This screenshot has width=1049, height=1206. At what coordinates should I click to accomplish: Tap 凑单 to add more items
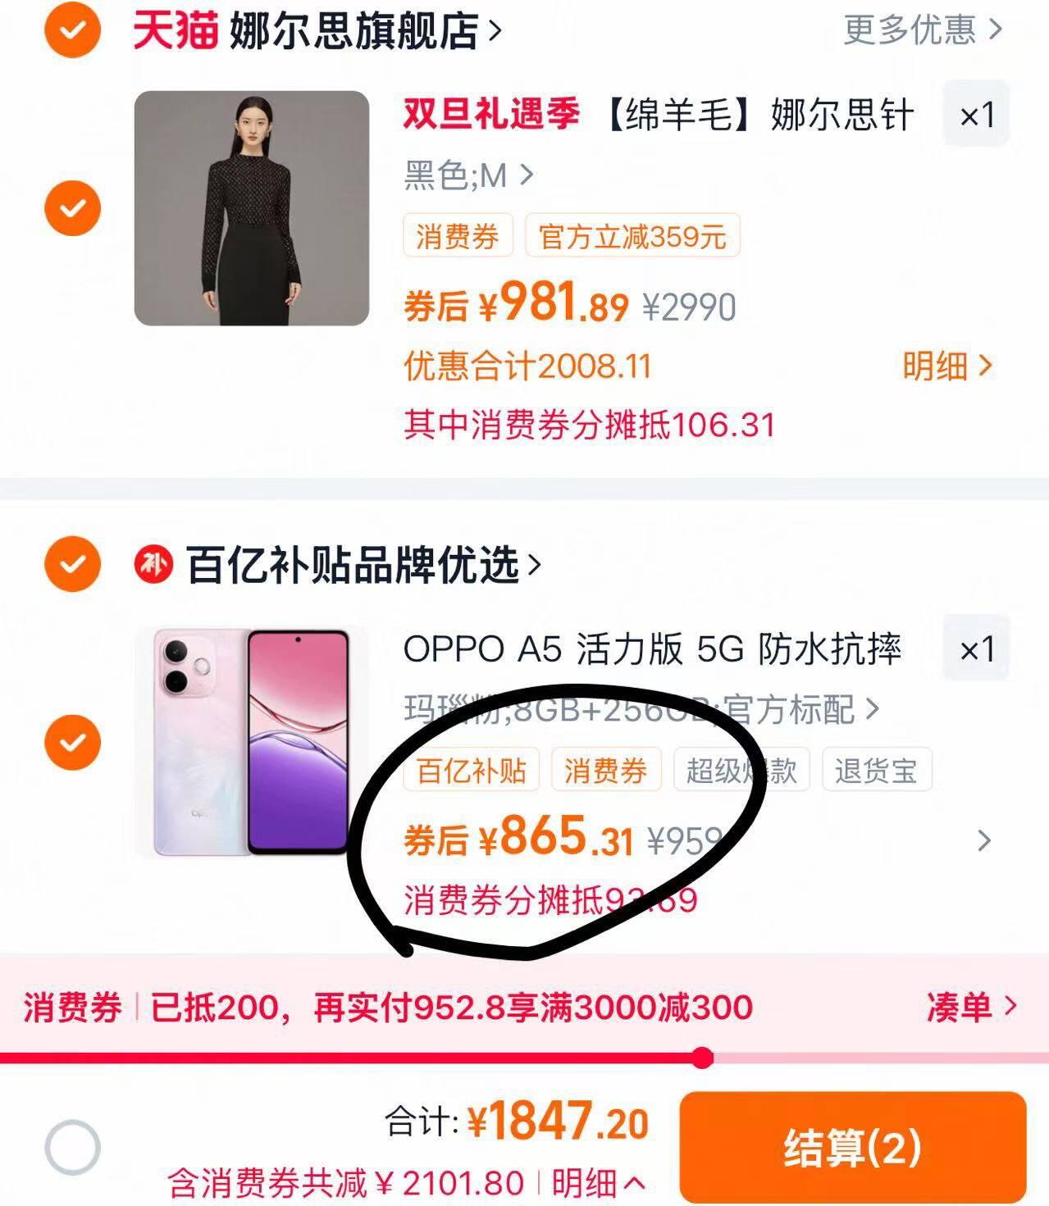[x=971, y=1006]
